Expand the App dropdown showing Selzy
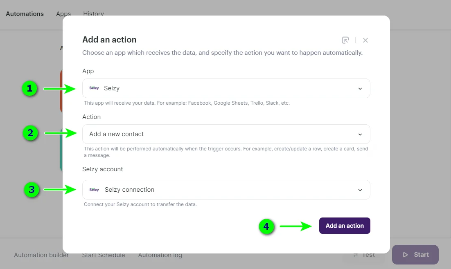 (360, 88)
